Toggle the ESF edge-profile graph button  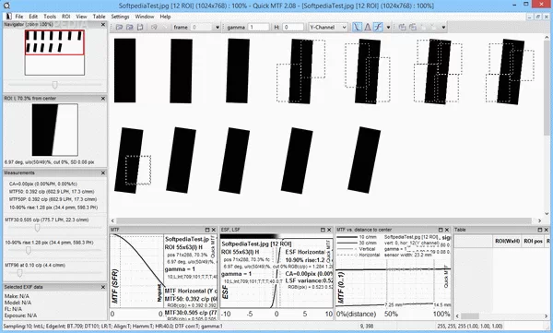pyautogui.click(x=378, y=27)
